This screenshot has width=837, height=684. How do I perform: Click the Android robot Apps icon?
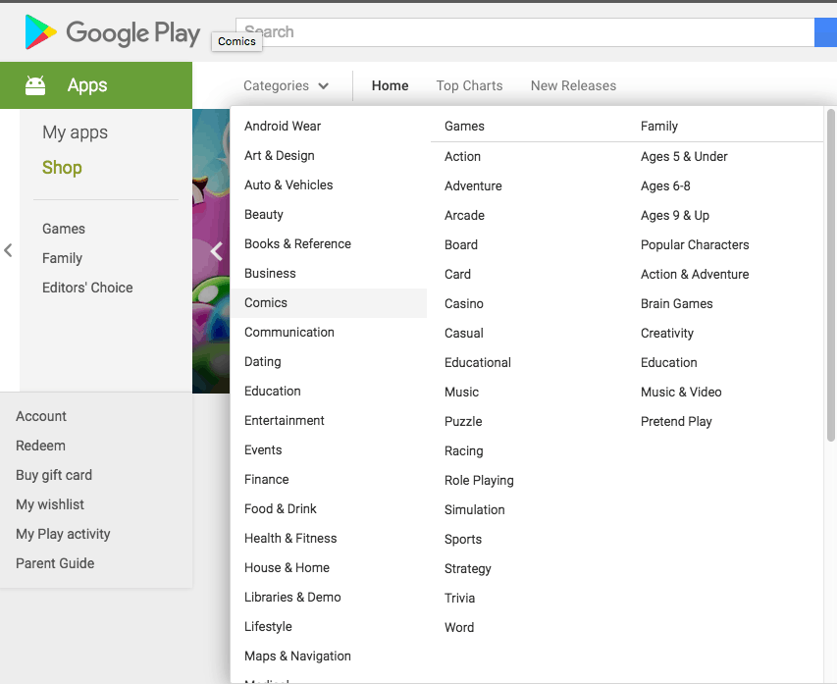point(35,85)
